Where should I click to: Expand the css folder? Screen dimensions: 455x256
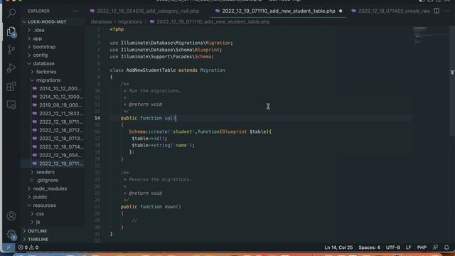[x=40, y=213]
